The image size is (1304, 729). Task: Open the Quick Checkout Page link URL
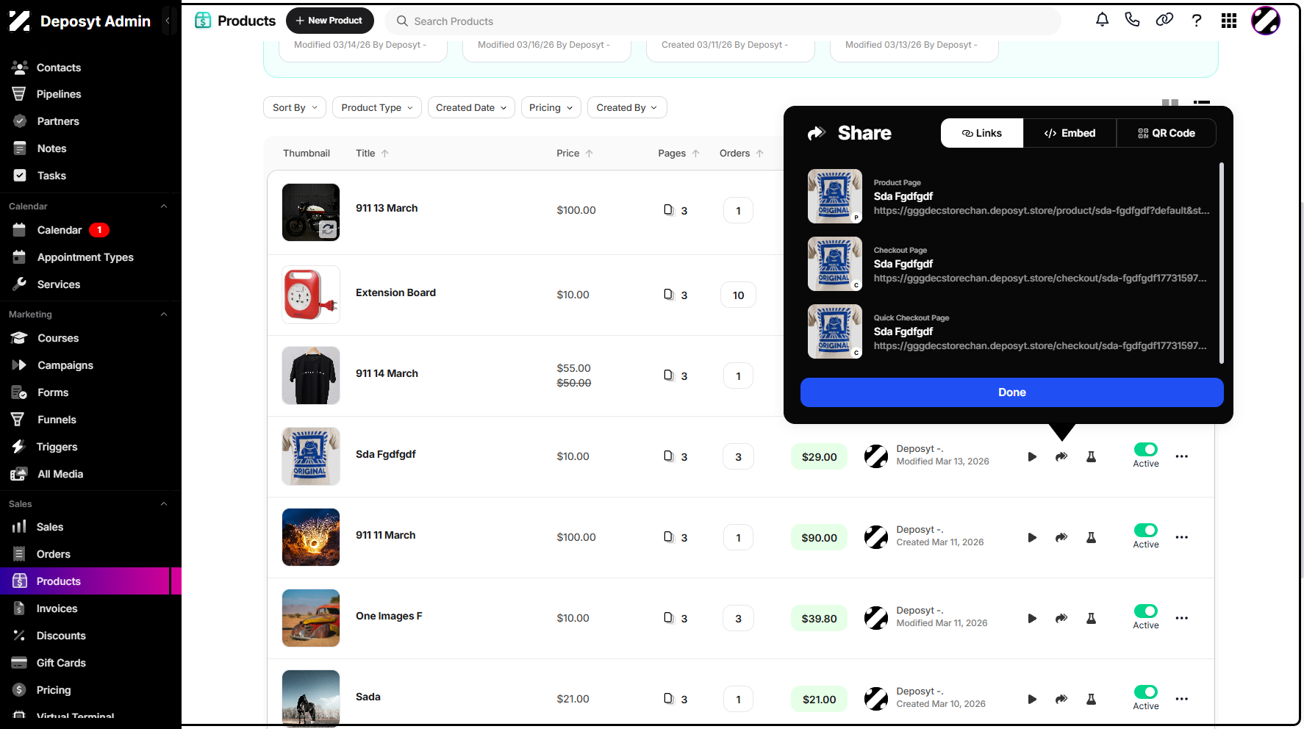click(1040, 345)
